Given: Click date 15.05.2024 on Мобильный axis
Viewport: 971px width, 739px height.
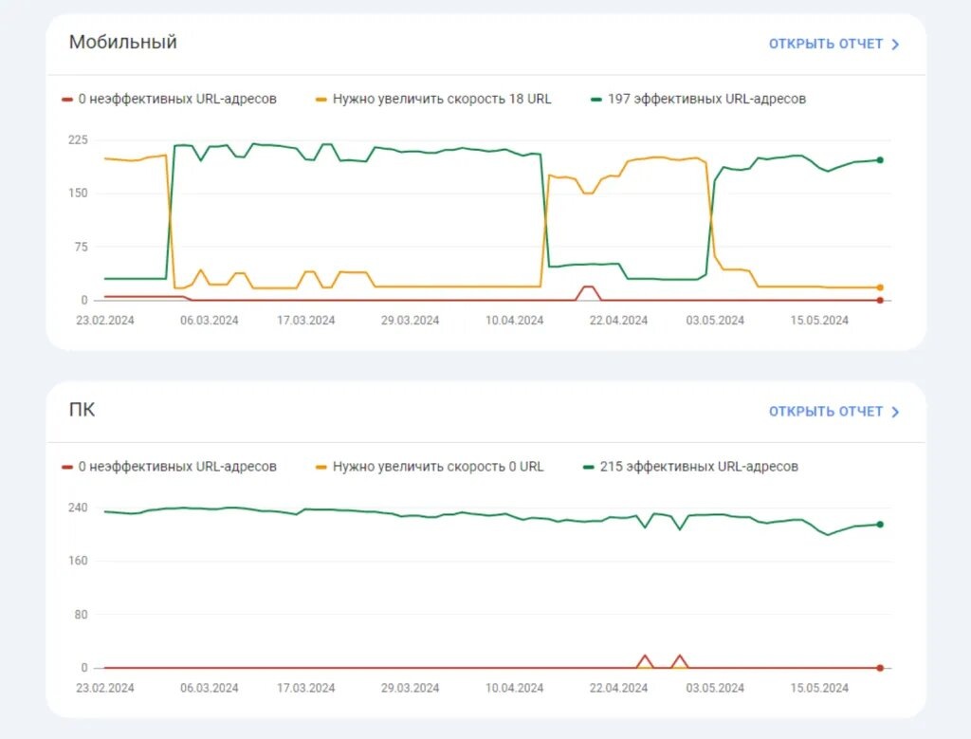Looking at the screenshot, I should pyautogui.click(x=819, y=321).
